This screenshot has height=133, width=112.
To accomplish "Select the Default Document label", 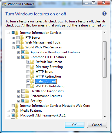I will coord(49,62).
